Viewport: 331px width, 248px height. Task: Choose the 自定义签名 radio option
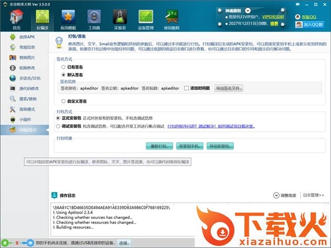(63, 101)
